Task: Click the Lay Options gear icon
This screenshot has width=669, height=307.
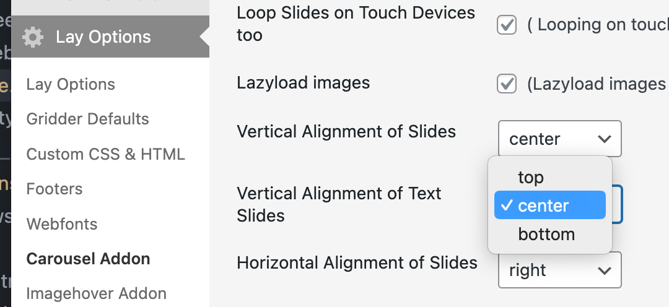Action: click(x=33, y=37)
